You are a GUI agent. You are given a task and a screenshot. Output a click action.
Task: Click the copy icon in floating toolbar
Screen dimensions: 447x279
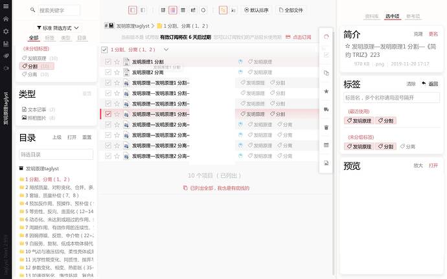326,73
